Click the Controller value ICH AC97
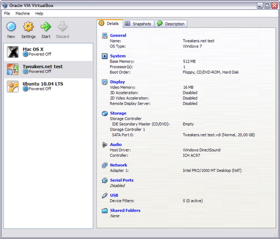The width and height of the screenshot is (280, 239). click(x=192, y=156)
